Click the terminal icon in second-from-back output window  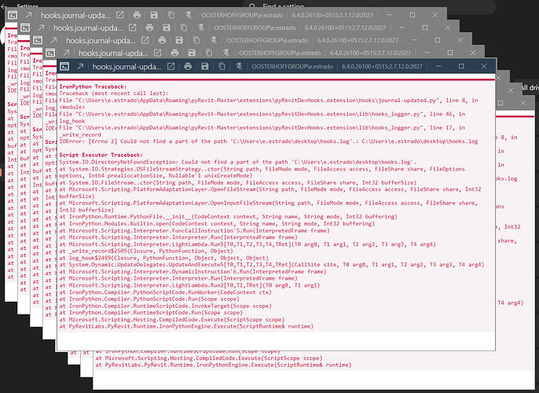coord(25,28)
